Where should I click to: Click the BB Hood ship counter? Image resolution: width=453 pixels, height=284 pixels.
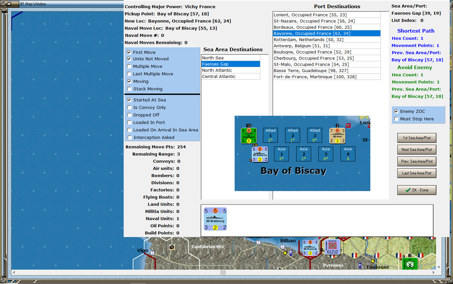[x=337, y=136]
